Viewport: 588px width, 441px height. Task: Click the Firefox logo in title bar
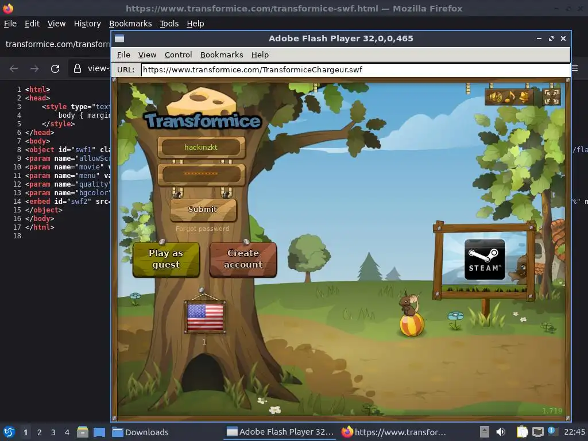(x=8, y=8)
